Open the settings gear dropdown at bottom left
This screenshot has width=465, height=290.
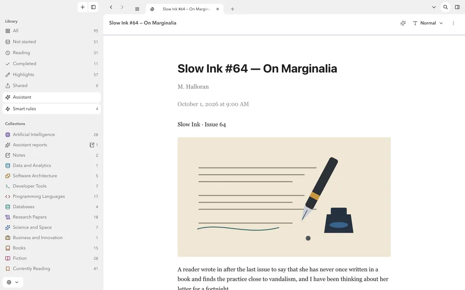coord(13,282)
